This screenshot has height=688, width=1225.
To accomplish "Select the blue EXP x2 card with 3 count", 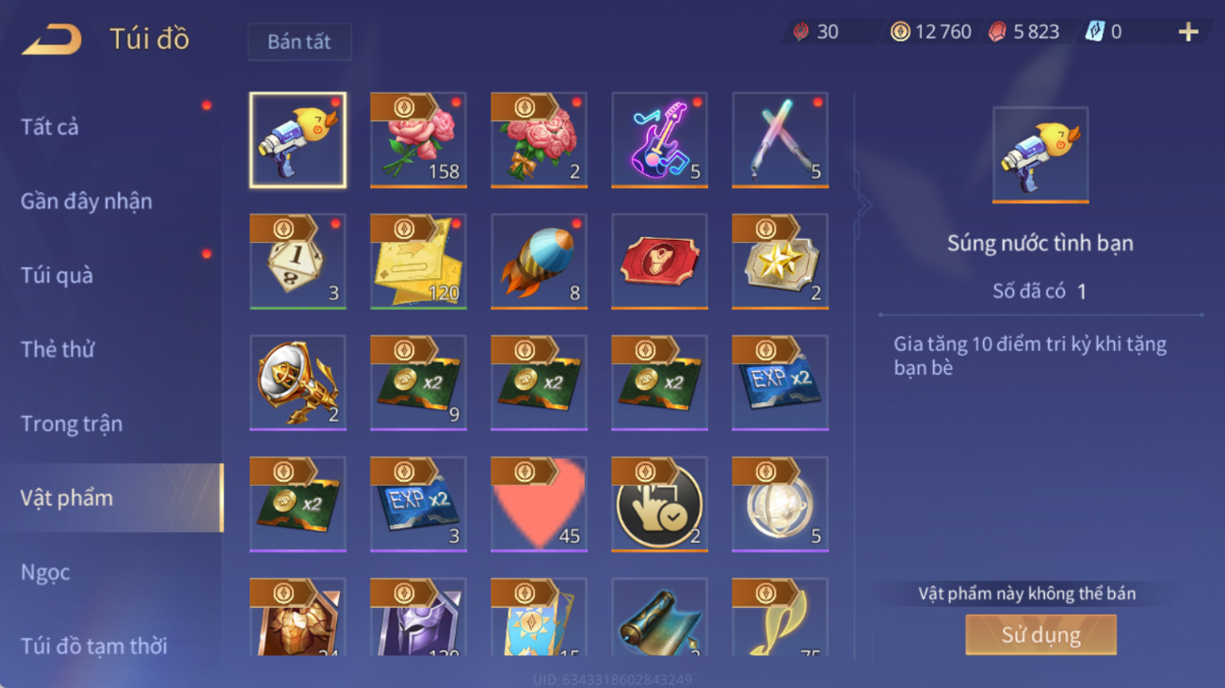I will coord(418,504).
